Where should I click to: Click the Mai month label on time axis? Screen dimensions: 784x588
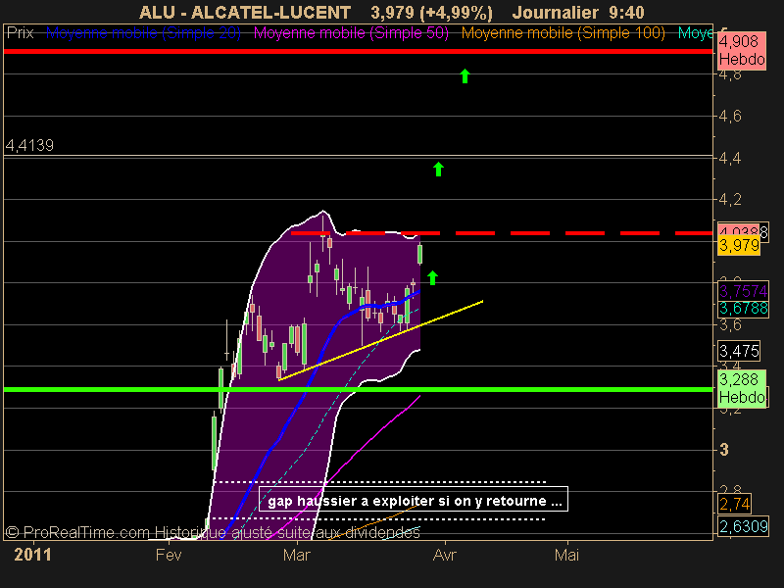[567, 555]
